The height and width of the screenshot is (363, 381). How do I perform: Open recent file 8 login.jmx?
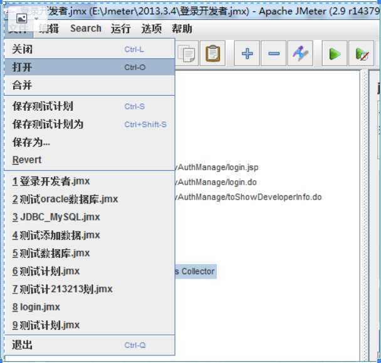(x=90, y=307)
